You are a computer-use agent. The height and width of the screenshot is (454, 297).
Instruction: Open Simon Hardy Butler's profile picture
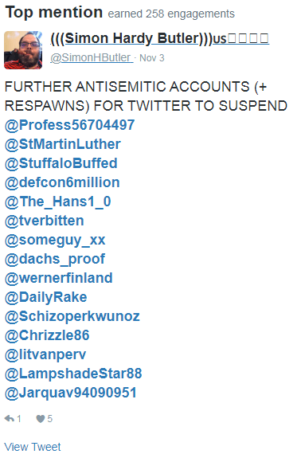tap(23, 50)
